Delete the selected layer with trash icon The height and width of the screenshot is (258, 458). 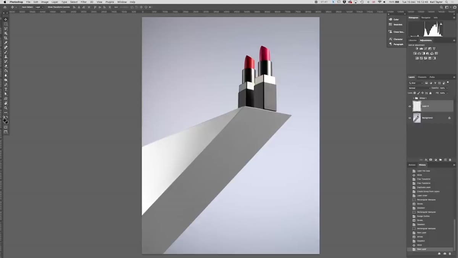pyautogui.click(x=450, y=160)
